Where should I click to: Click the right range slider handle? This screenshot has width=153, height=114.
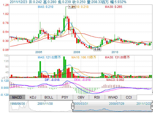(x=152, y=106)
